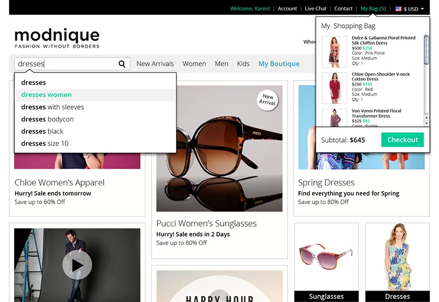This screenshot has height=302, width=439.
Task: Click Subtotal $645 amount
Action: coord(357,140)
